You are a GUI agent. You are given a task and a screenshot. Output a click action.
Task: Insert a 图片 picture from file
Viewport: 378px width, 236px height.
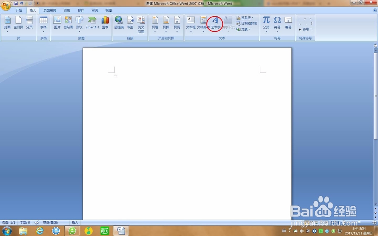click(x=57, y=23)
